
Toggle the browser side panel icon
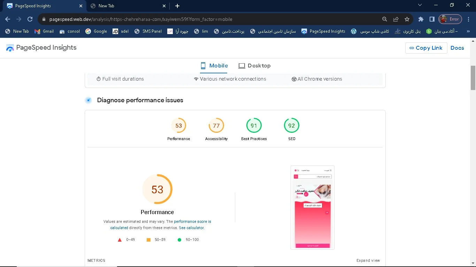click(x=432, y=19)
